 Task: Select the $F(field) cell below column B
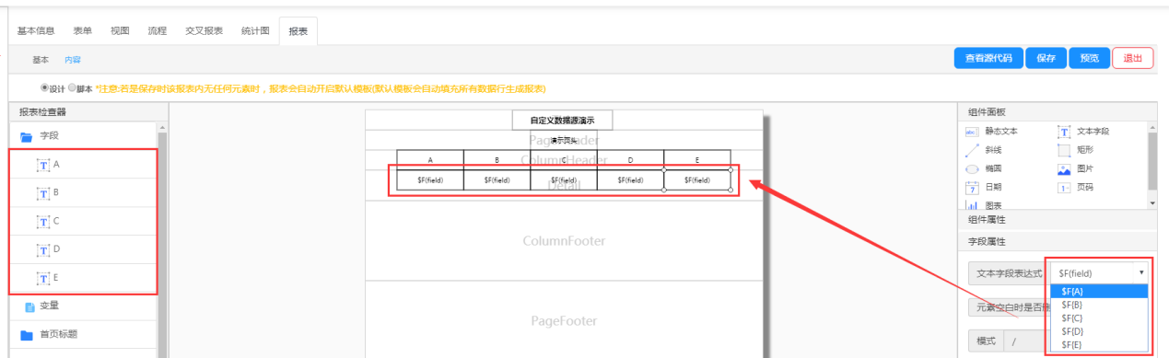coord(497,180)
